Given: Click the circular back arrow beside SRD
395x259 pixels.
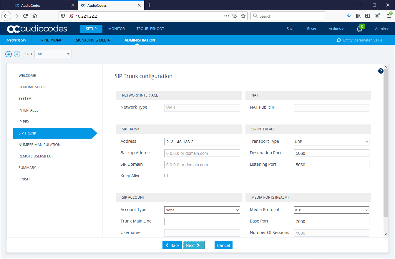Looking at the screenshot, I should 9,54.
